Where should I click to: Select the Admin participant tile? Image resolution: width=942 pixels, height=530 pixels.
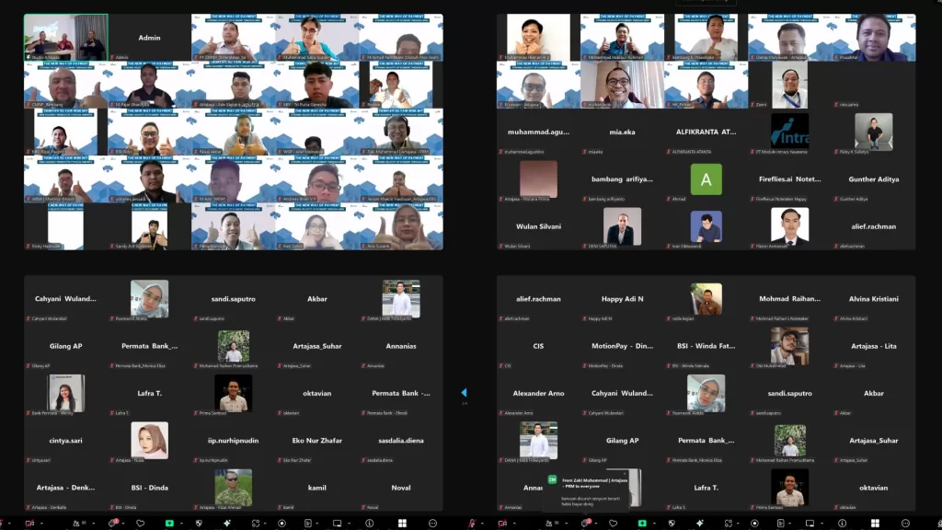pyautogui.click(x=149, y=37)
